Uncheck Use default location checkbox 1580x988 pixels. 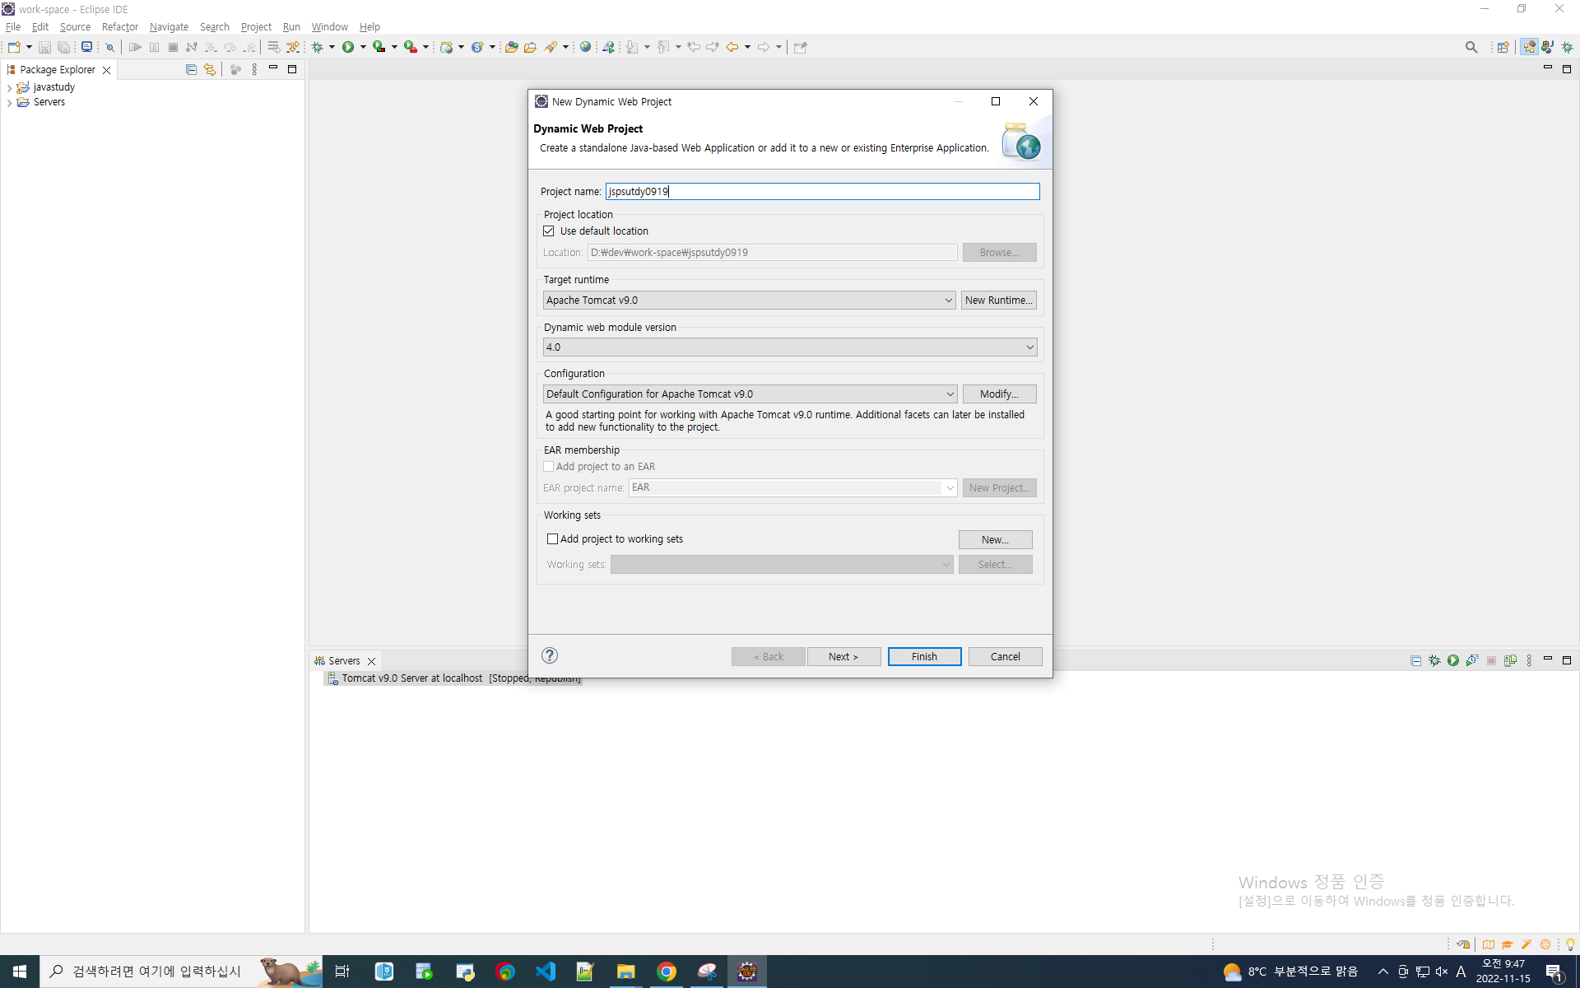(549, 231)
